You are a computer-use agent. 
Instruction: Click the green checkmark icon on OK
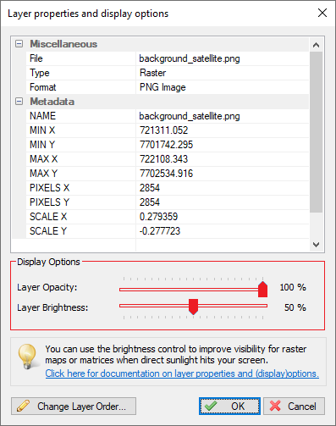pyautogui.click(x=211, y=406)
